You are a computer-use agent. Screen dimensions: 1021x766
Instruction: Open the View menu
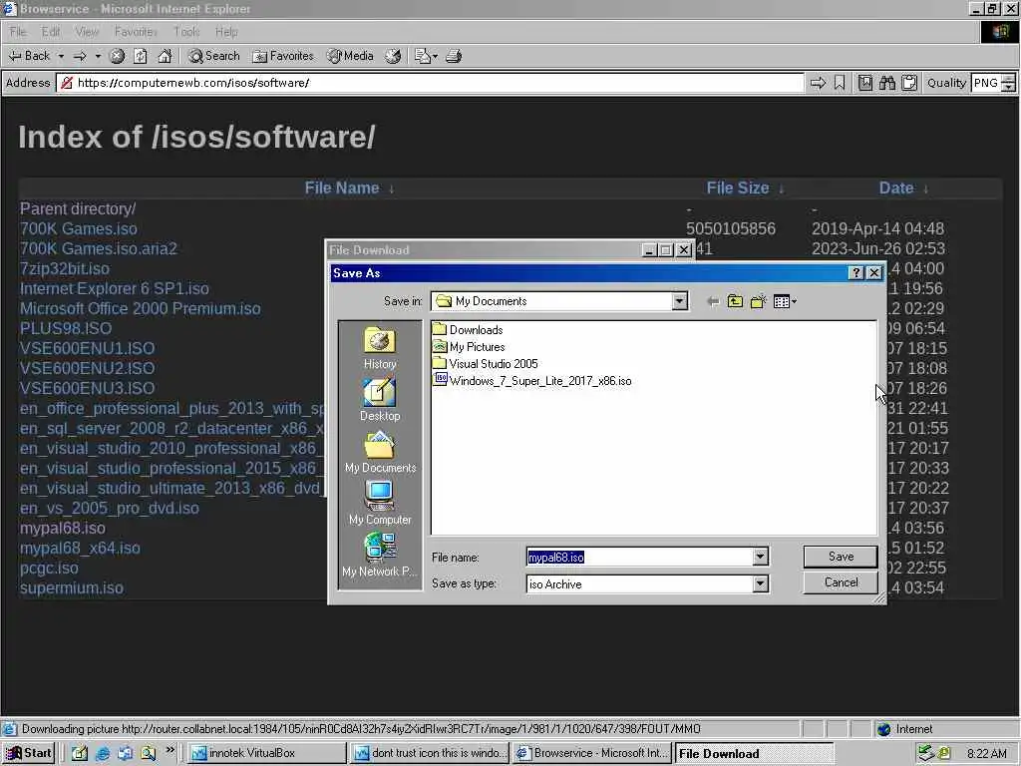click(87, 31)
